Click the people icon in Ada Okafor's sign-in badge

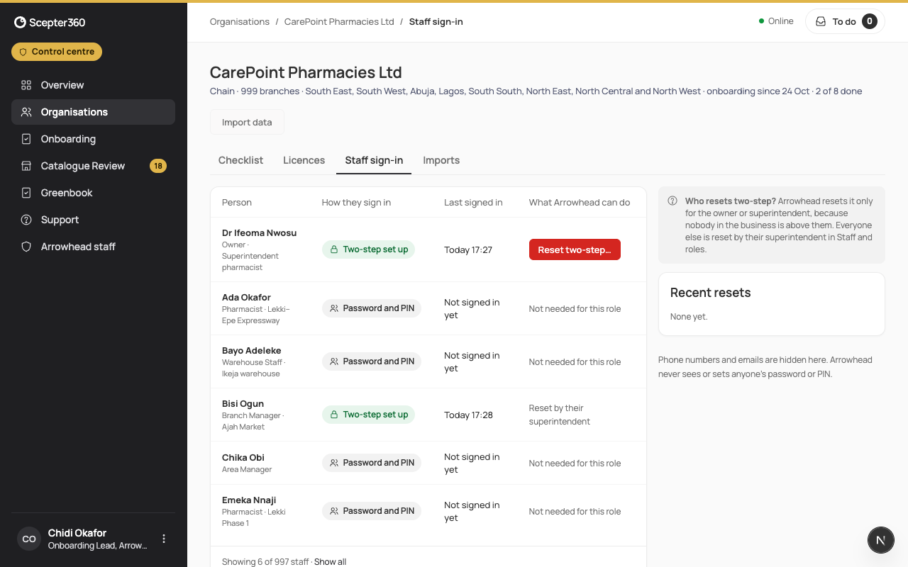click(x=334, y=308)
